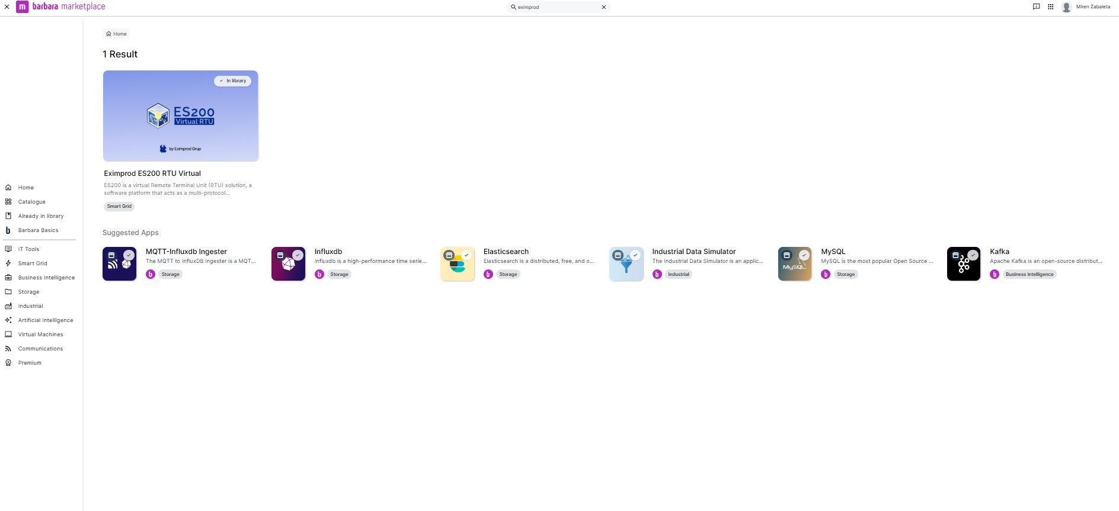The height and width of the screenshot is (511, 1119).
Task: Open the Industrial Data Simulator title
Action: 694,252
